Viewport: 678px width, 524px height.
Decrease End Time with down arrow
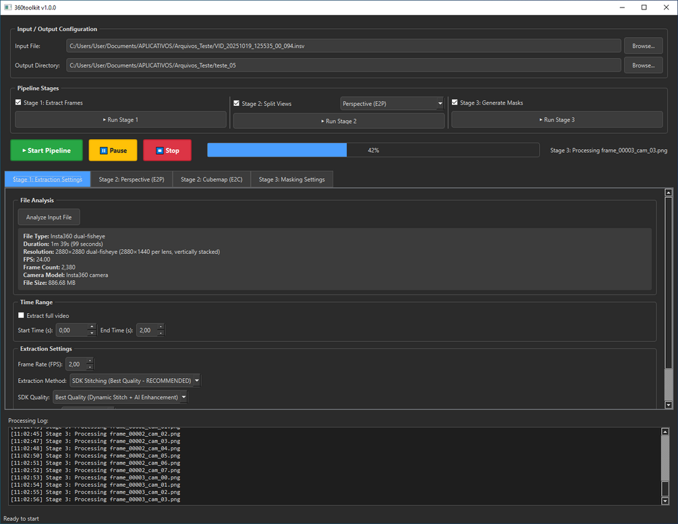point(161,334)
